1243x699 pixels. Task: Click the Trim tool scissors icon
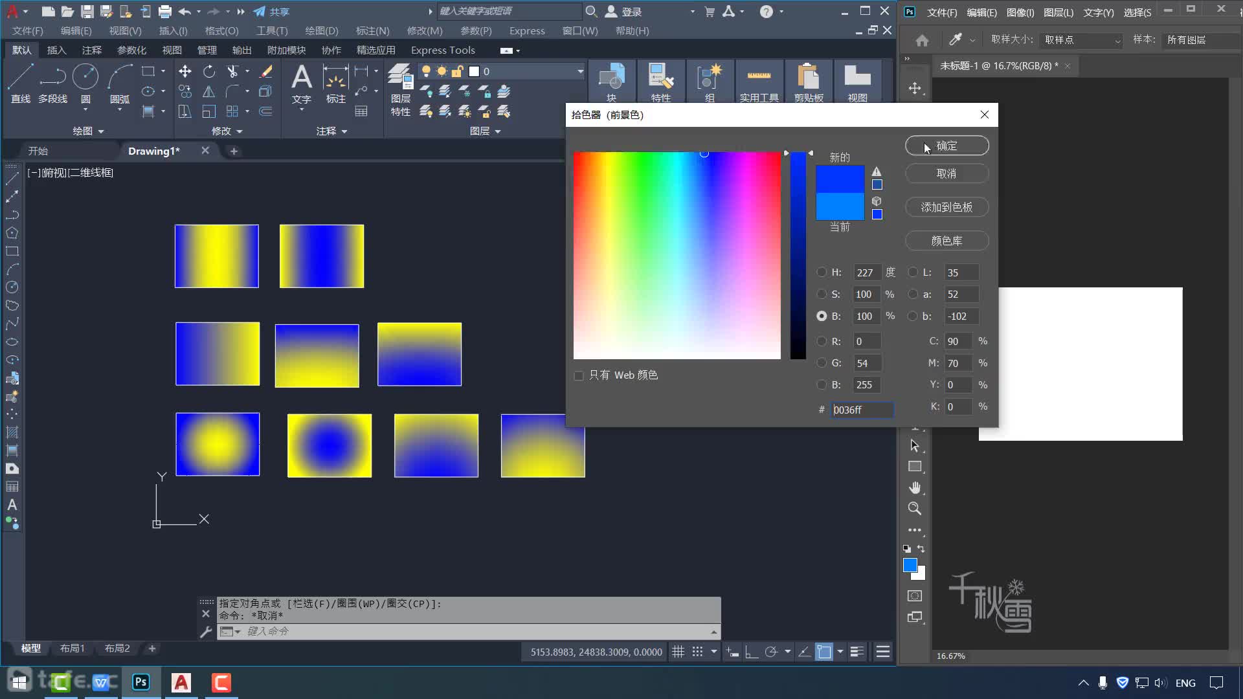(x=232, y=71)
